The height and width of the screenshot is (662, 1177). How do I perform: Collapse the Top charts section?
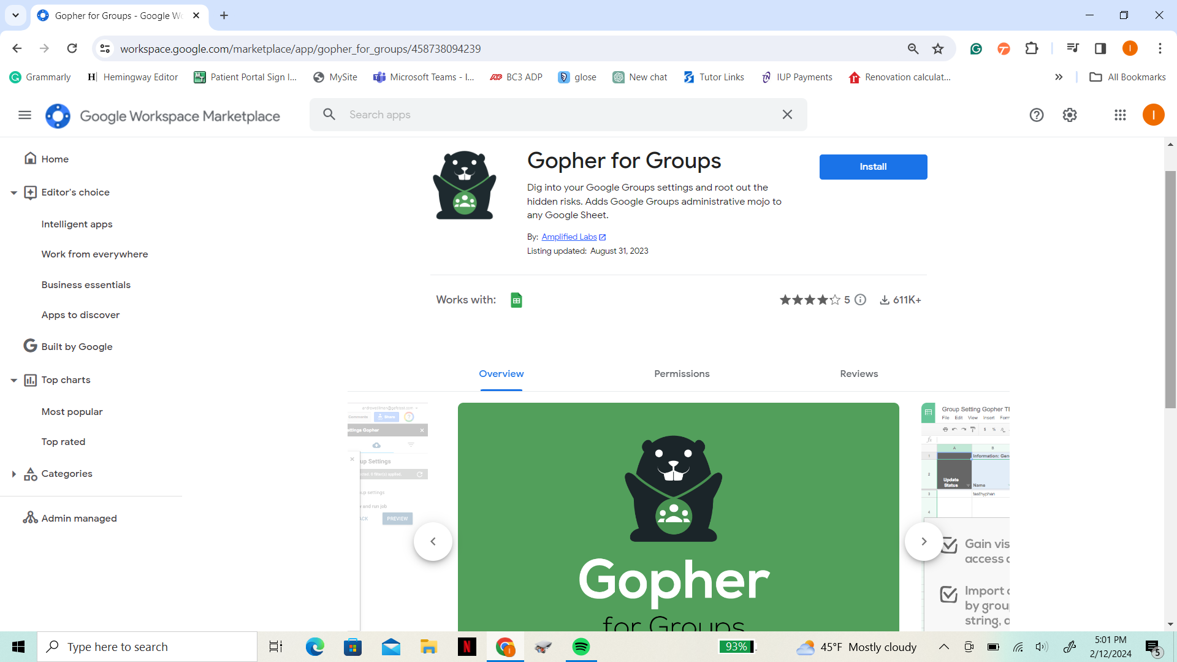click(x=13, y=379)
